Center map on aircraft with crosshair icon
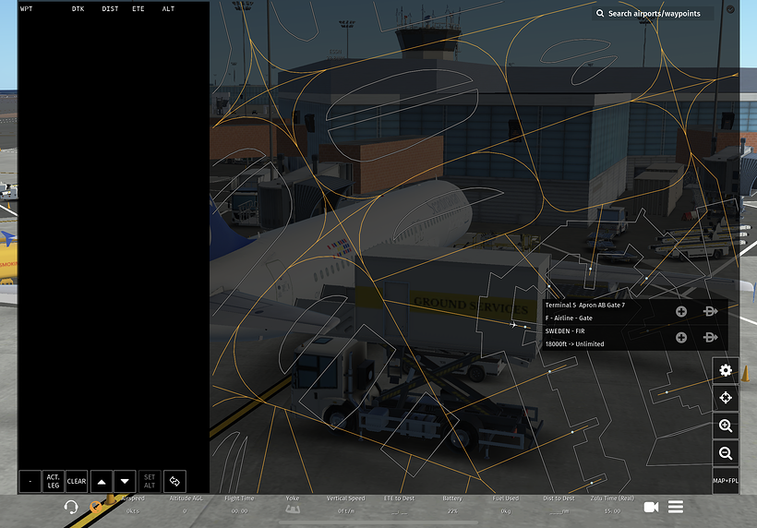 [x=725, y=398]
